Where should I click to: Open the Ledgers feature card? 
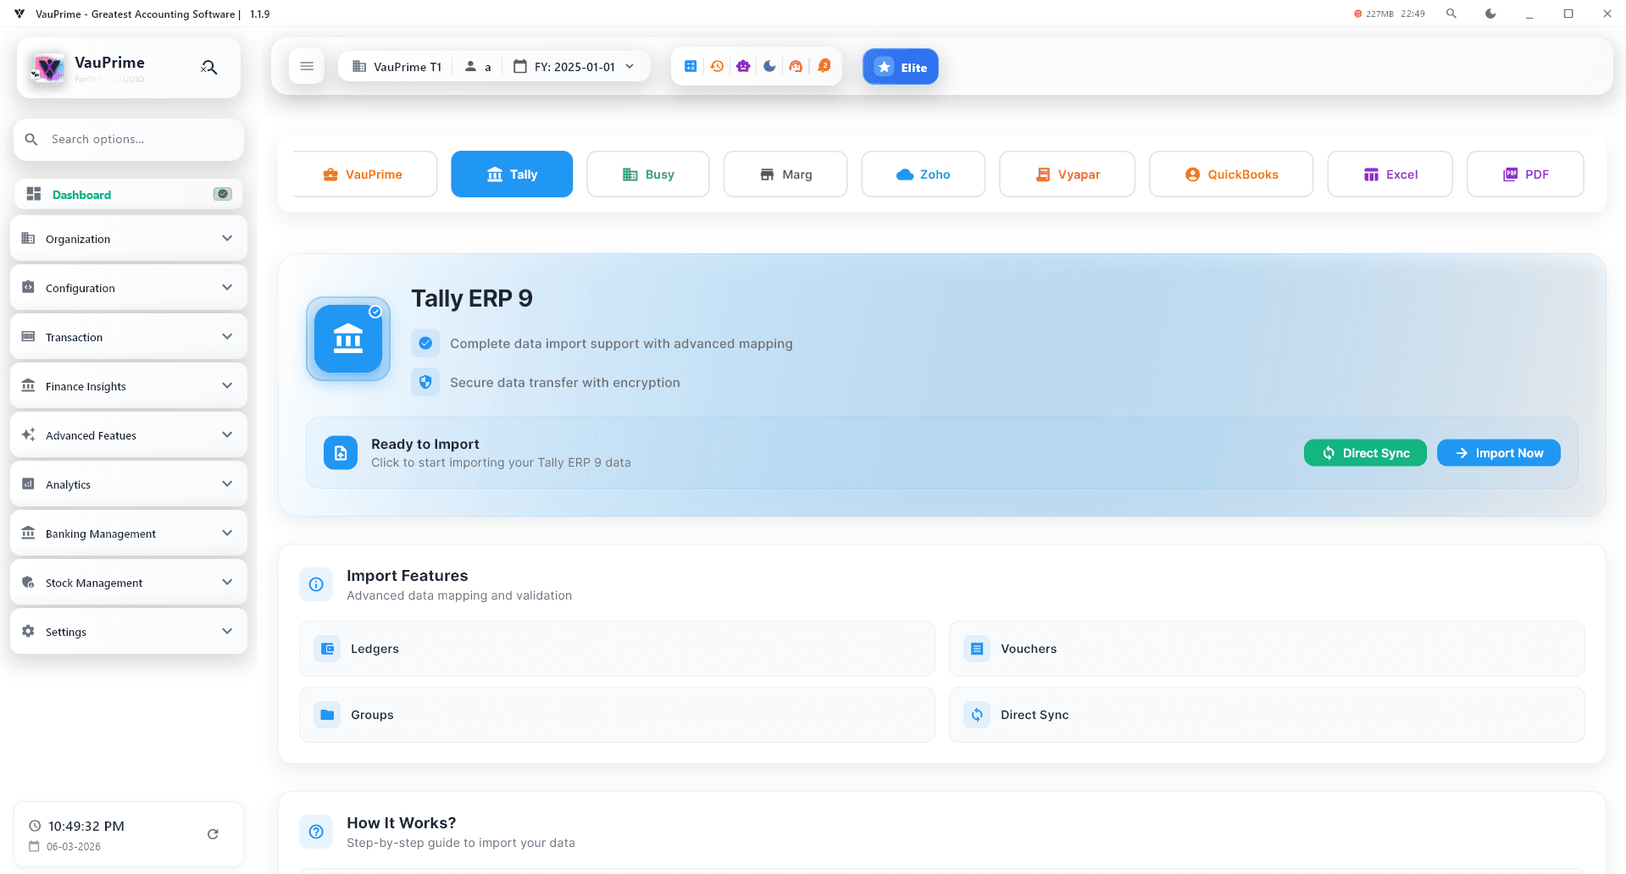pos(617,649)
